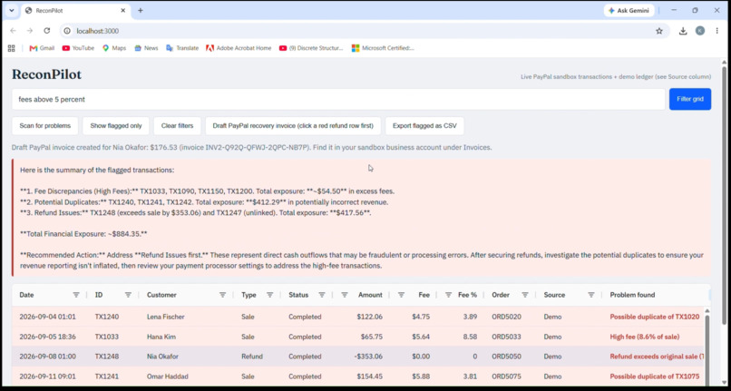The height and width of the screenshot is (391, 731).
Task: Click Scan for problems button
Action: [x=45, y=125]
